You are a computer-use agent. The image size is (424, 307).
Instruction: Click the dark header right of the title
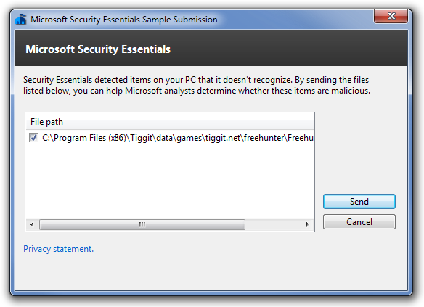coord(287,49)
